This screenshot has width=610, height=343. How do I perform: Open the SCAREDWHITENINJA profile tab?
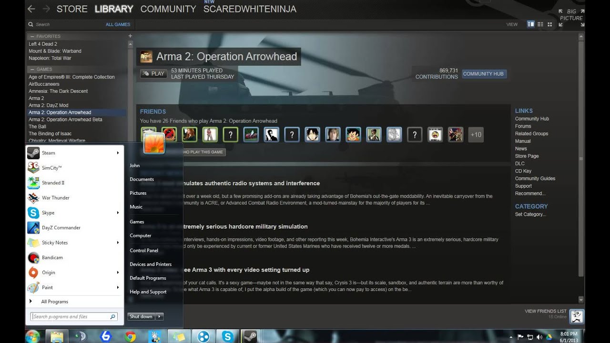coord(250,9)
